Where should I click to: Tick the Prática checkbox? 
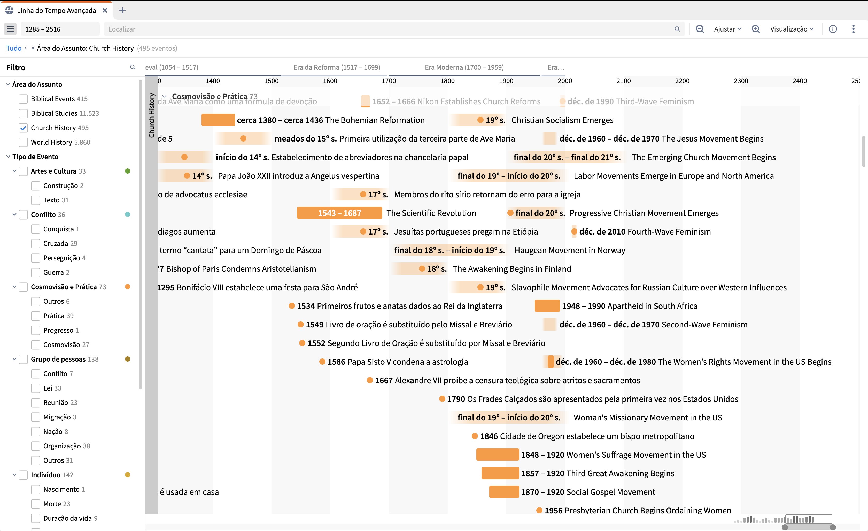(x=36, y=316)
